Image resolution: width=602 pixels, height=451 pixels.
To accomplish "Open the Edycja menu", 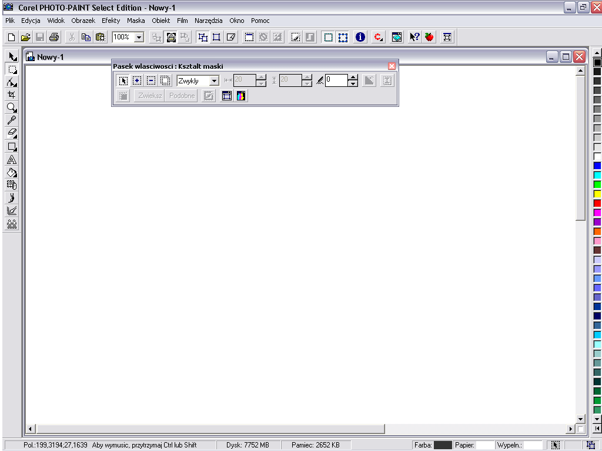I will (31, 21).
